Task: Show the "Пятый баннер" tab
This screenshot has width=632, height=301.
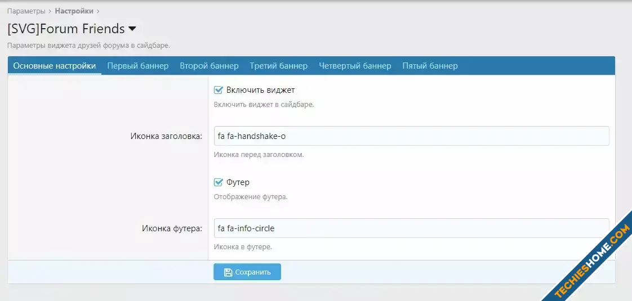Action: click(x=430, y=66)
